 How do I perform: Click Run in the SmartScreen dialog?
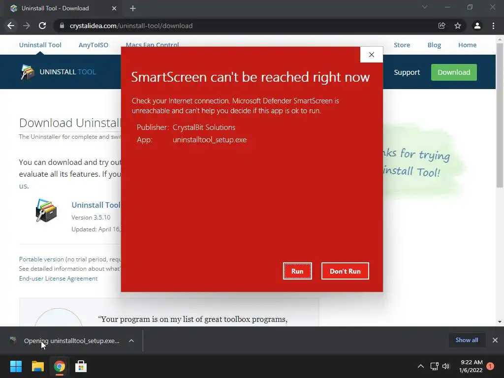coord(297,271)
